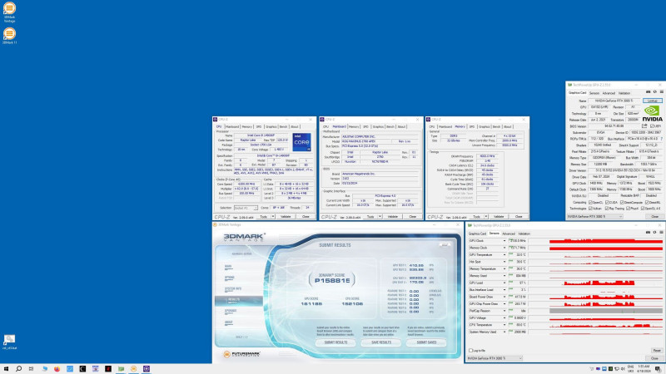Open the Bench tab in first CPU-Z window
The width and height of the screenshot is (666, 374).
(x=283, y=126)
